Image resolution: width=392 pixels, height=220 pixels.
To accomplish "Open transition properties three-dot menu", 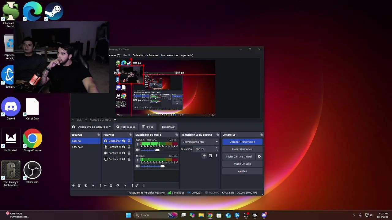I will (216, 156).
